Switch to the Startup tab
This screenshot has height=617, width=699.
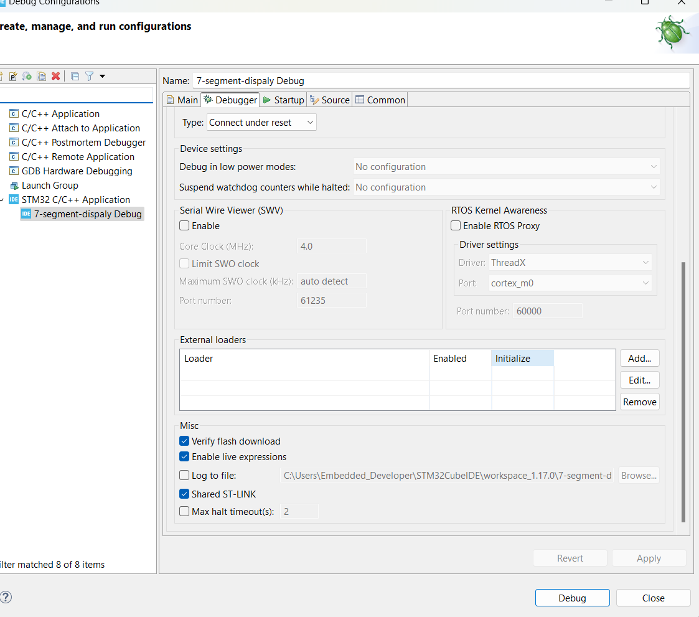click(x=283, y=100)
